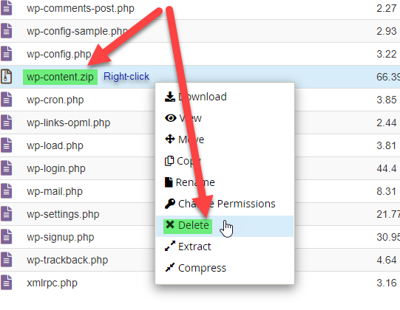Click the xmlrpc.php file icon
The width and height of the screenshot is (400, 310).
coord(6,283)
